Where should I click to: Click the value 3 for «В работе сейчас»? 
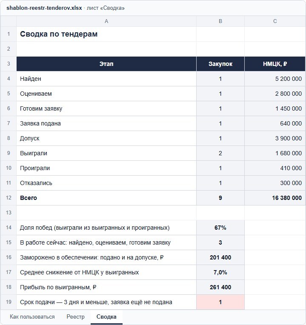[x=220, y=242]
